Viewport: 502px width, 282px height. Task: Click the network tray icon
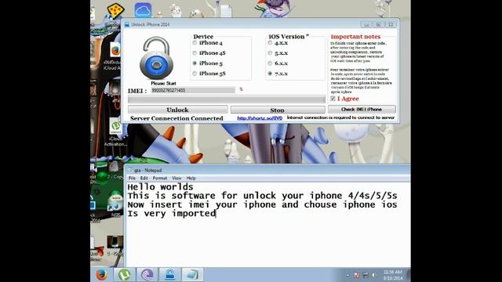click(x=366, y=275)
